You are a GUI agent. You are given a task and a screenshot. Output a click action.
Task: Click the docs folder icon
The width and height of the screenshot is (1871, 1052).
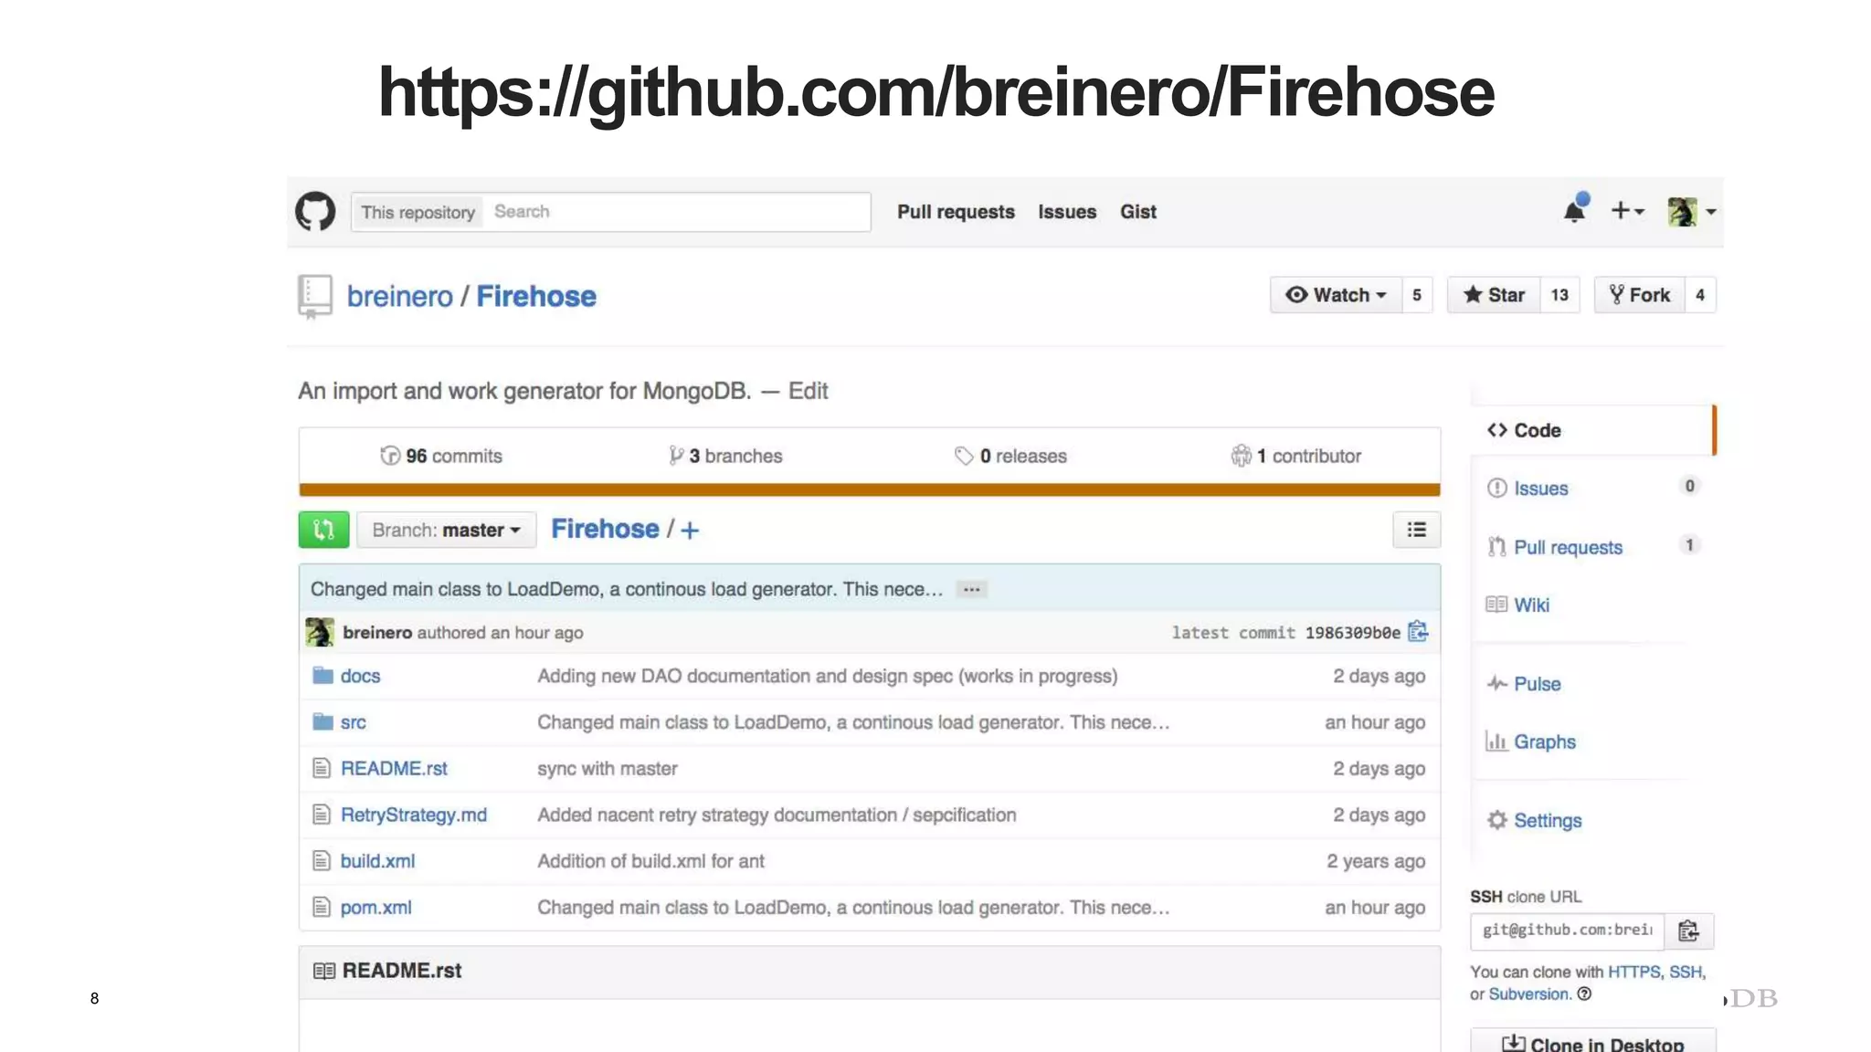click(322, 676)
